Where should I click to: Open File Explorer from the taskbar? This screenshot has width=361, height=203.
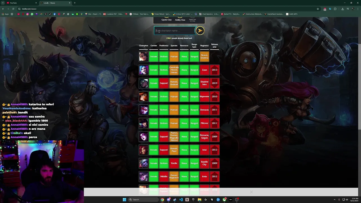[x=199, y=200]
